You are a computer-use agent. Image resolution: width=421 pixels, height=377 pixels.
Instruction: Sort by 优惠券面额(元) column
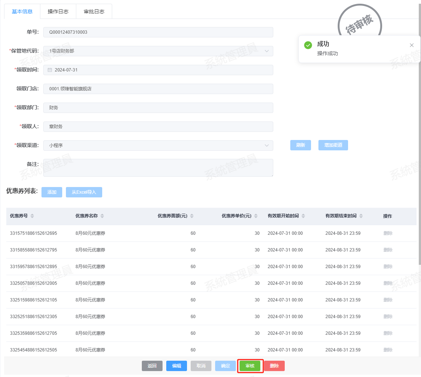[x=192, y=216]
